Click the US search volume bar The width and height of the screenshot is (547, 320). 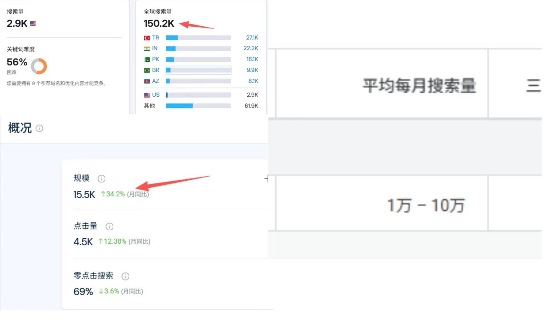click(198, 95)
